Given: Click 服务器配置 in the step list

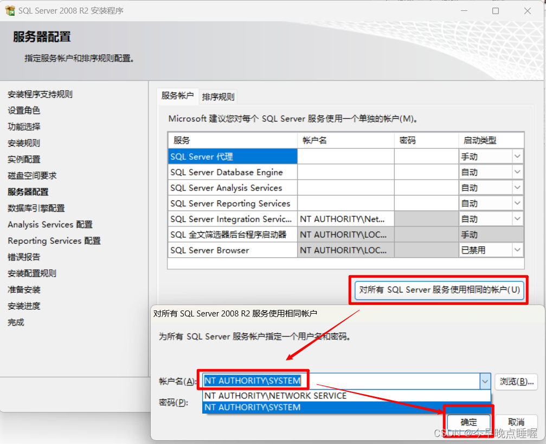Looking at the screenshot, I should pyautogui.click(x=28, y=192).
